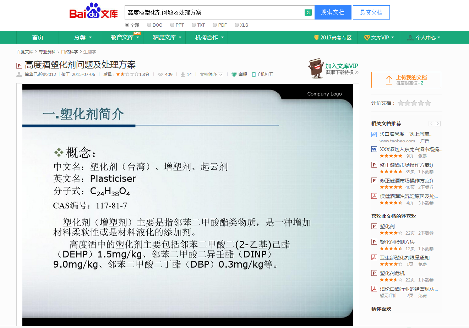The image size is (469, 328).
Task: Go to the 首页 nav tab
Action: click(x=38, y=38)
